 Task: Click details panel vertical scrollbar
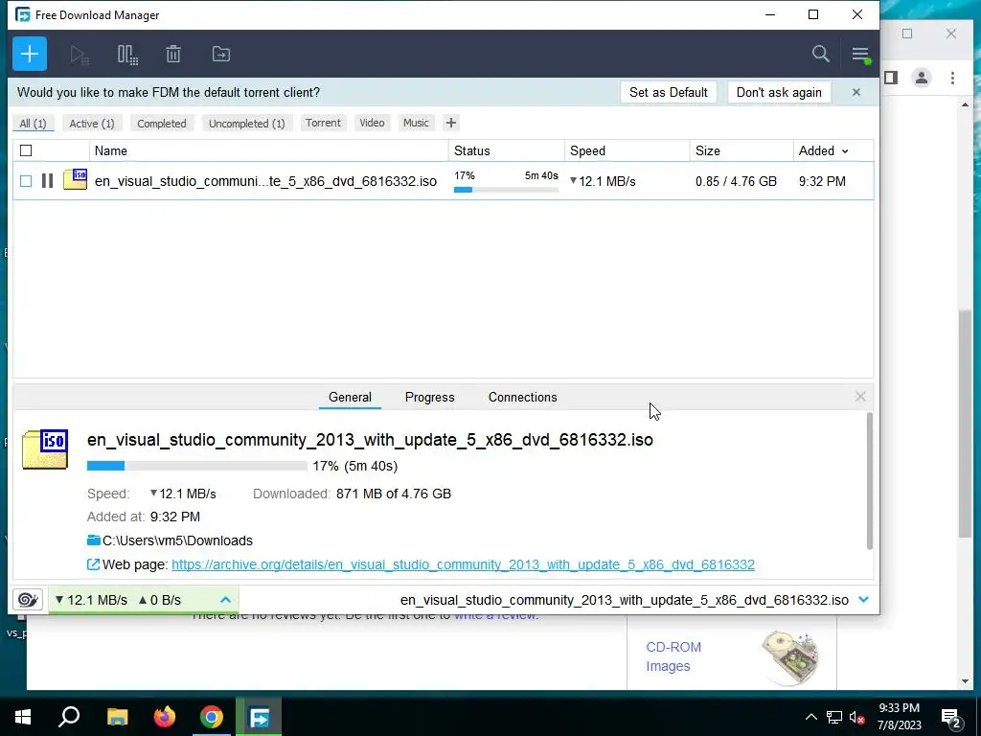coord(869,481)
